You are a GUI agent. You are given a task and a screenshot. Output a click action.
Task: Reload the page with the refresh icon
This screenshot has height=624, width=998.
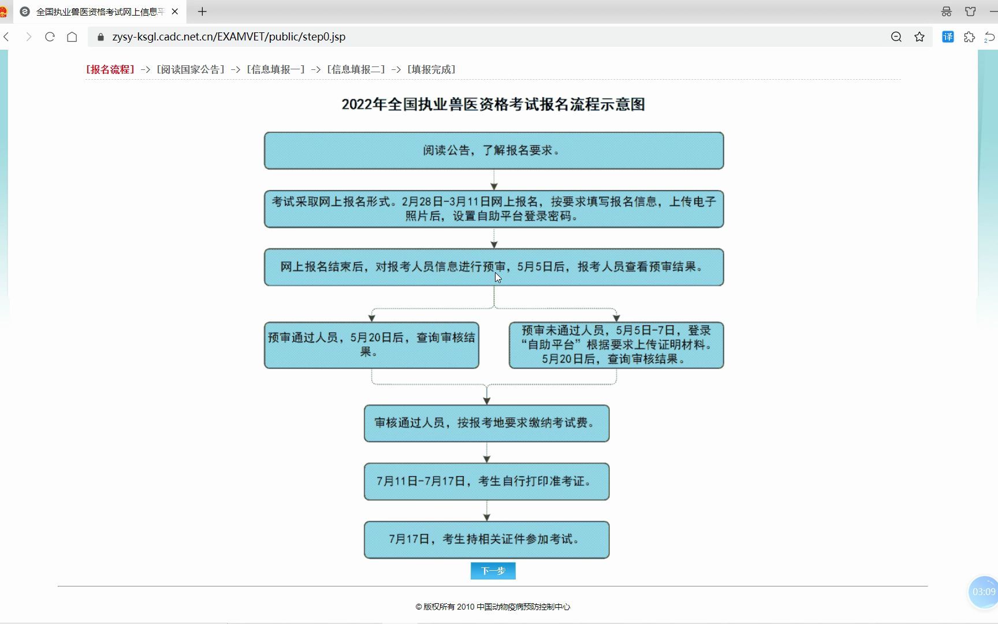click(50, 37)
